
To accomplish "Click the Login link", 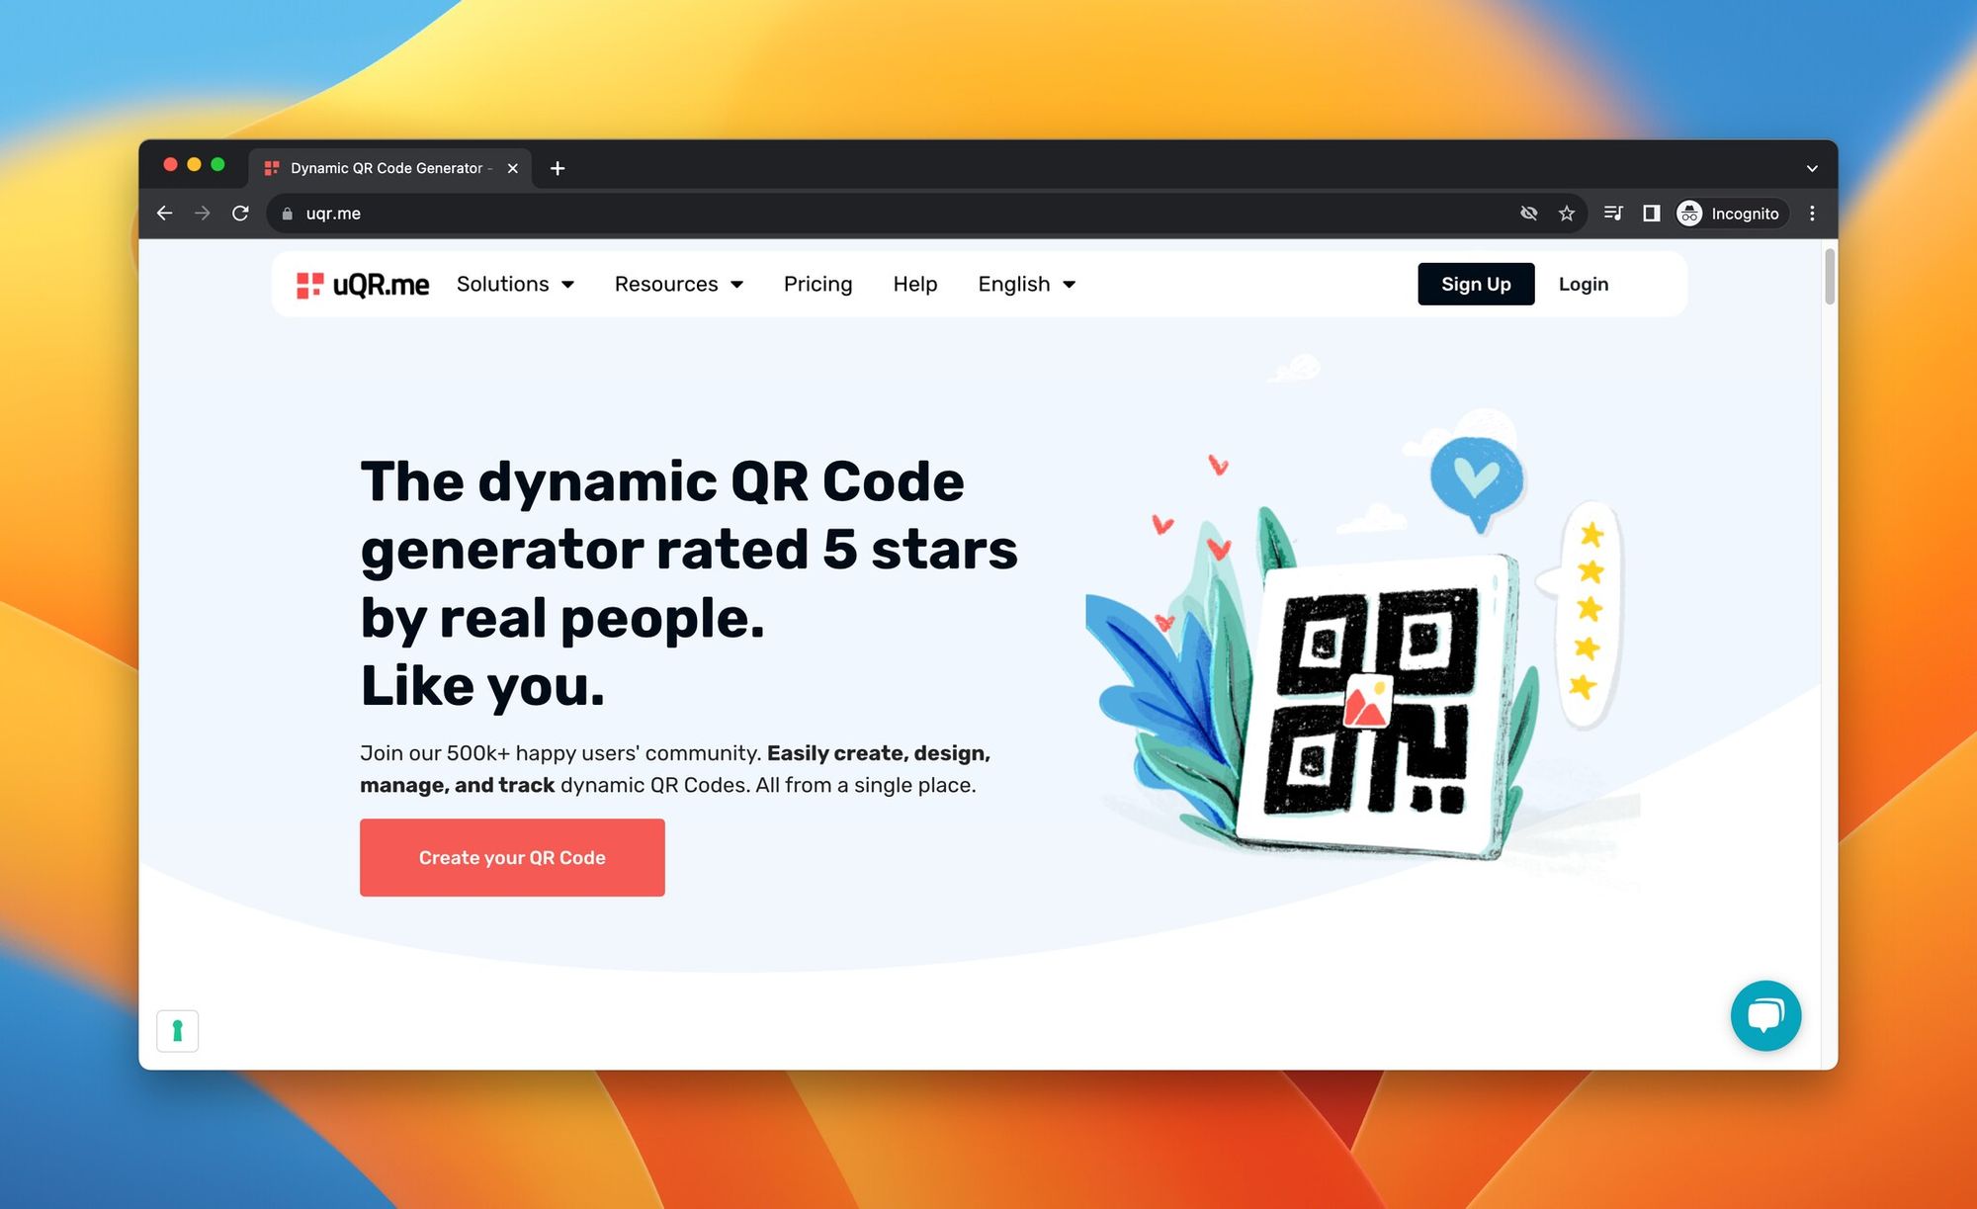I will [x=1583, y=283].
